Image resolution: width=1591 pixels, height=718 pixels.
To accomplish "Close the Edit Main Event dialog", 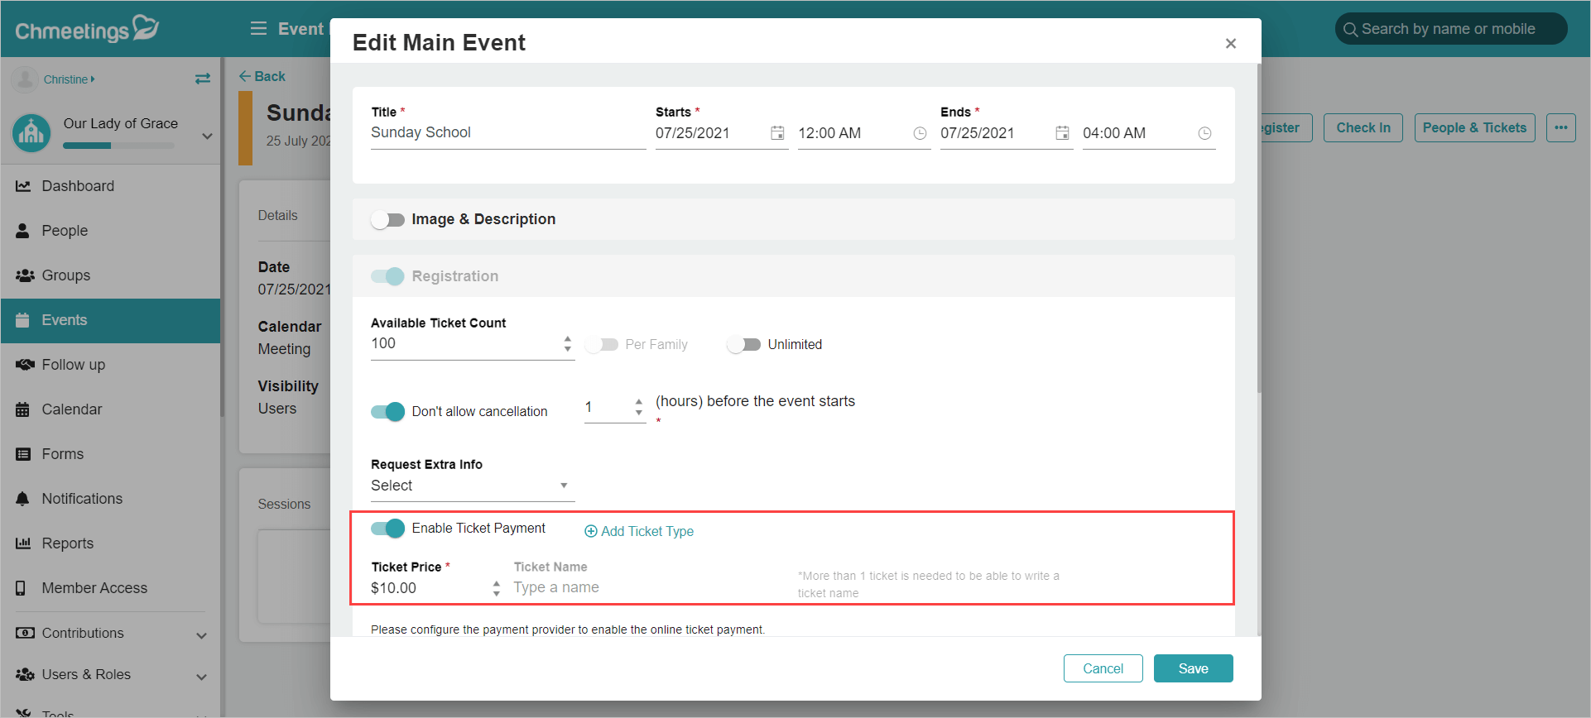I will click(x=1231, y=43).
